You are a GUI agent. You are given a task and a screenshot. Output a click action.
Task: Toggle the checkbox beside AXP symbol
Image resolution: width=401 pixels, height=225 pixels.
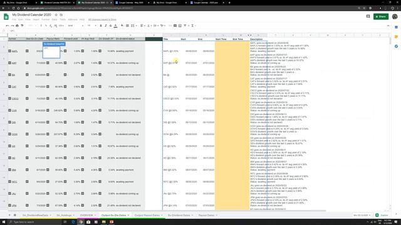[10, 62]
